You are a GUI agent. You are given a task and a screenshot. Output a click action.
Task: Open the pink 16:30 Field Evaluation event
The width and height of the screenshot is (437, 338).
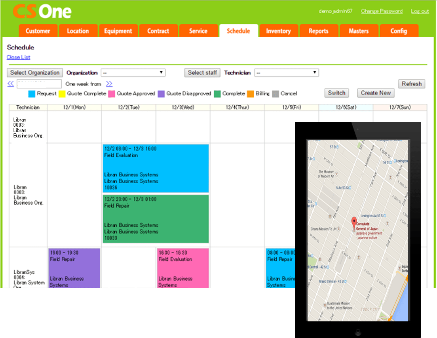[183, 268]
